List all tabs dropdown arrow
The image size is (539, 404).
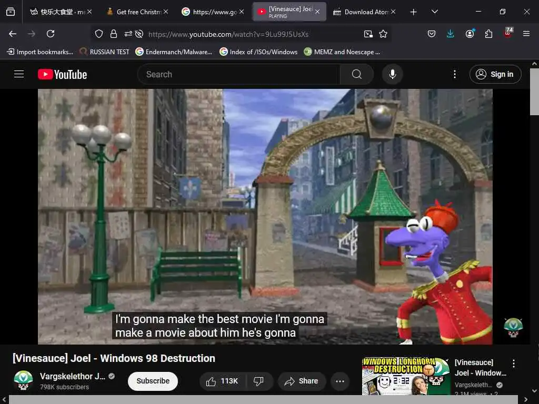tap(434, 12)
